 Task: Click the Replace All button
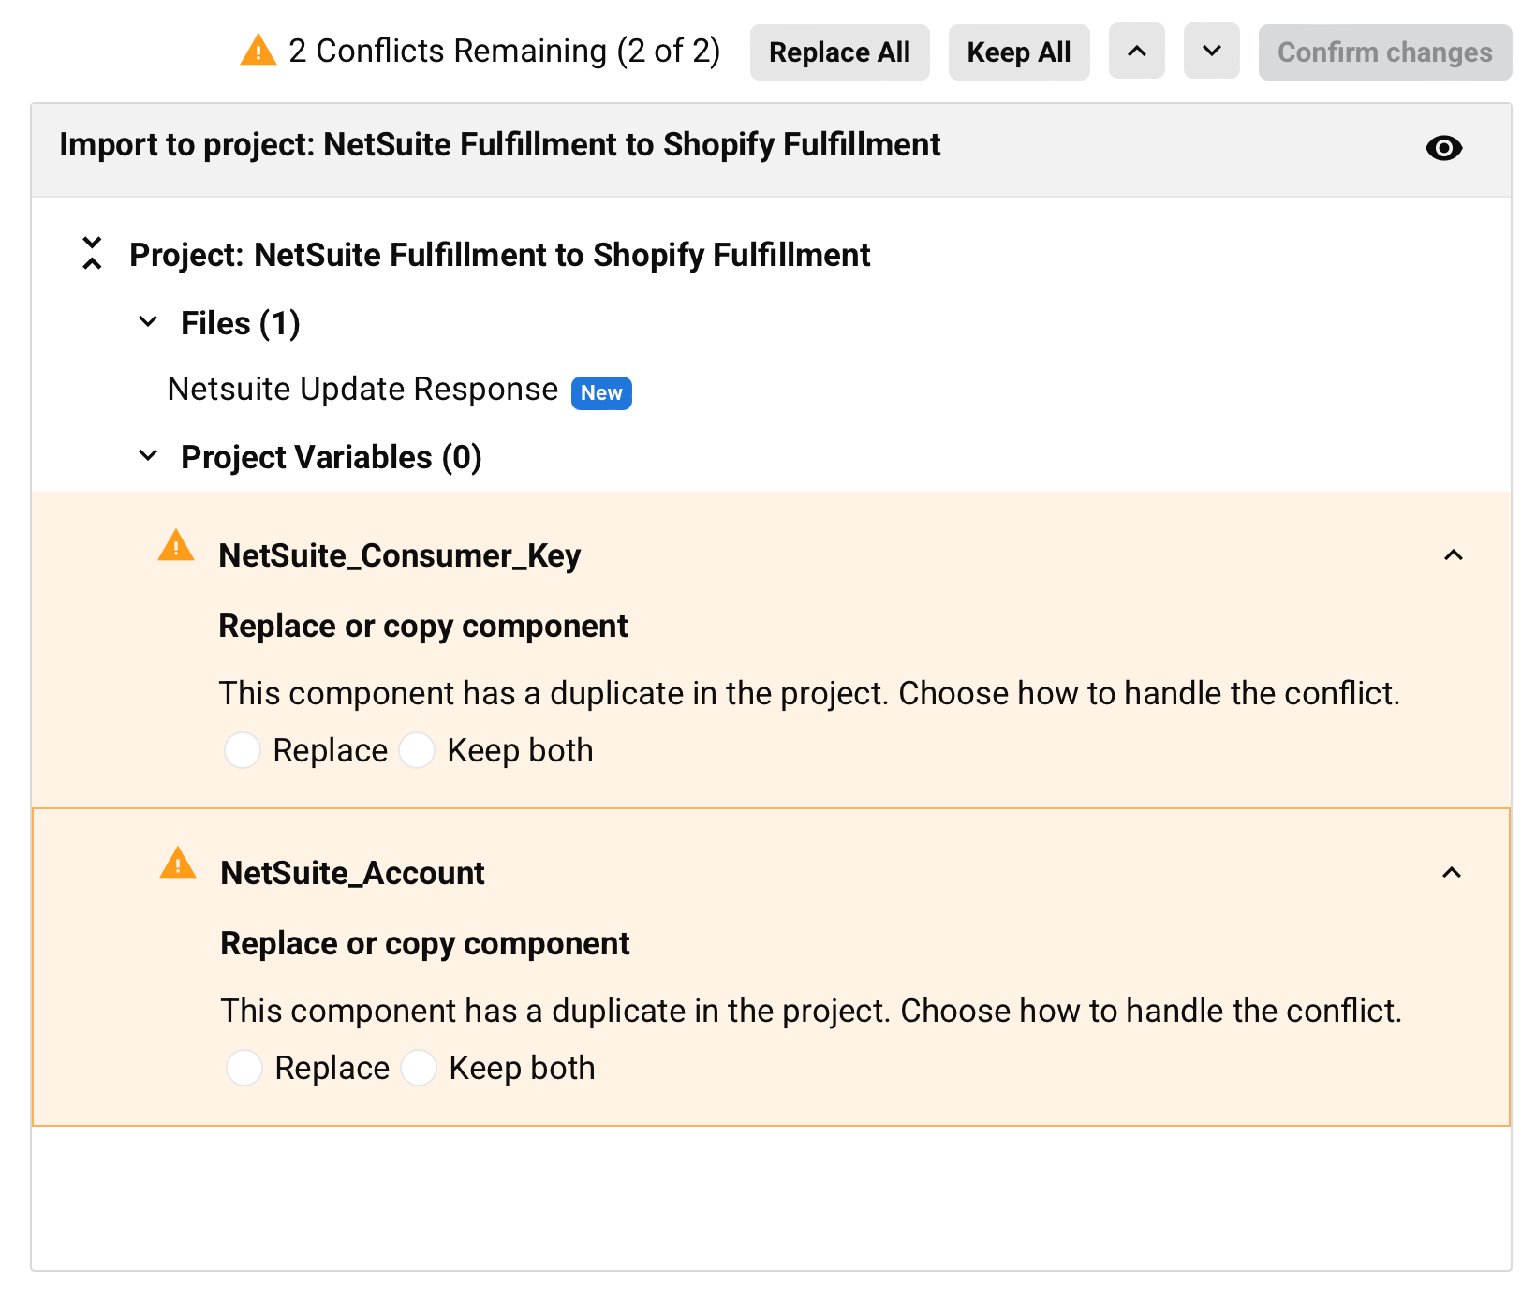coord(839,52)
